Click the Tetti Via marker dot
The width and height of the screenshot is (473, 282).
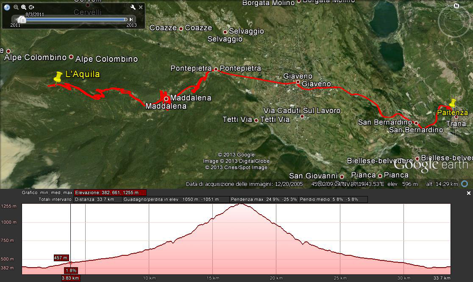pyautogui.click(x=256, y=121)
